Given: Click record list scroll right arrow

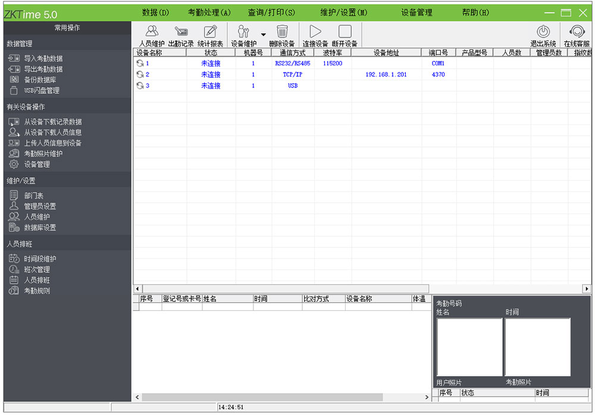Looking at the screenshot, I should tap(427, 397).
